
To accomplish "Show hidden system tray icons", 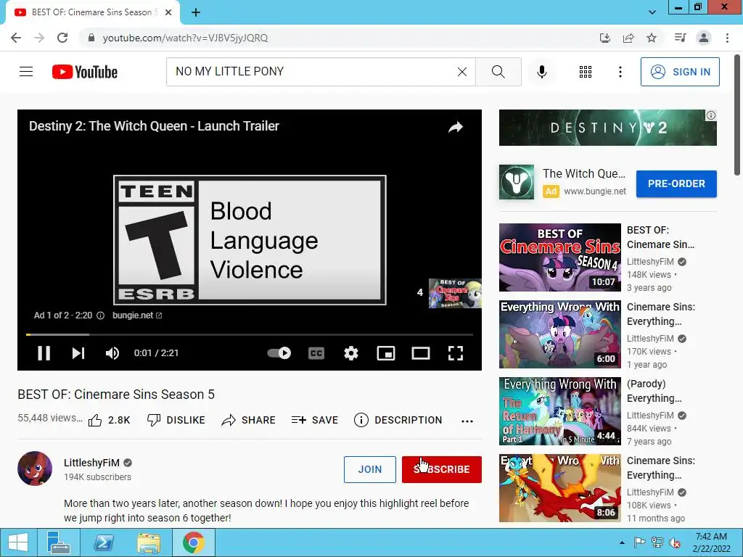I will click(x=622, y=542).
